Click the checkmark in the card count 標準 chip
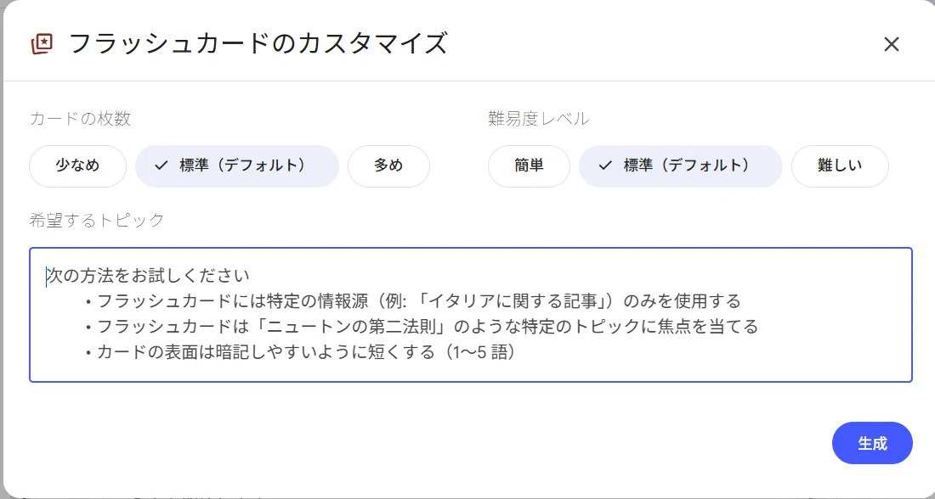This screenshot has height=499, width=935. click(161, 166)
